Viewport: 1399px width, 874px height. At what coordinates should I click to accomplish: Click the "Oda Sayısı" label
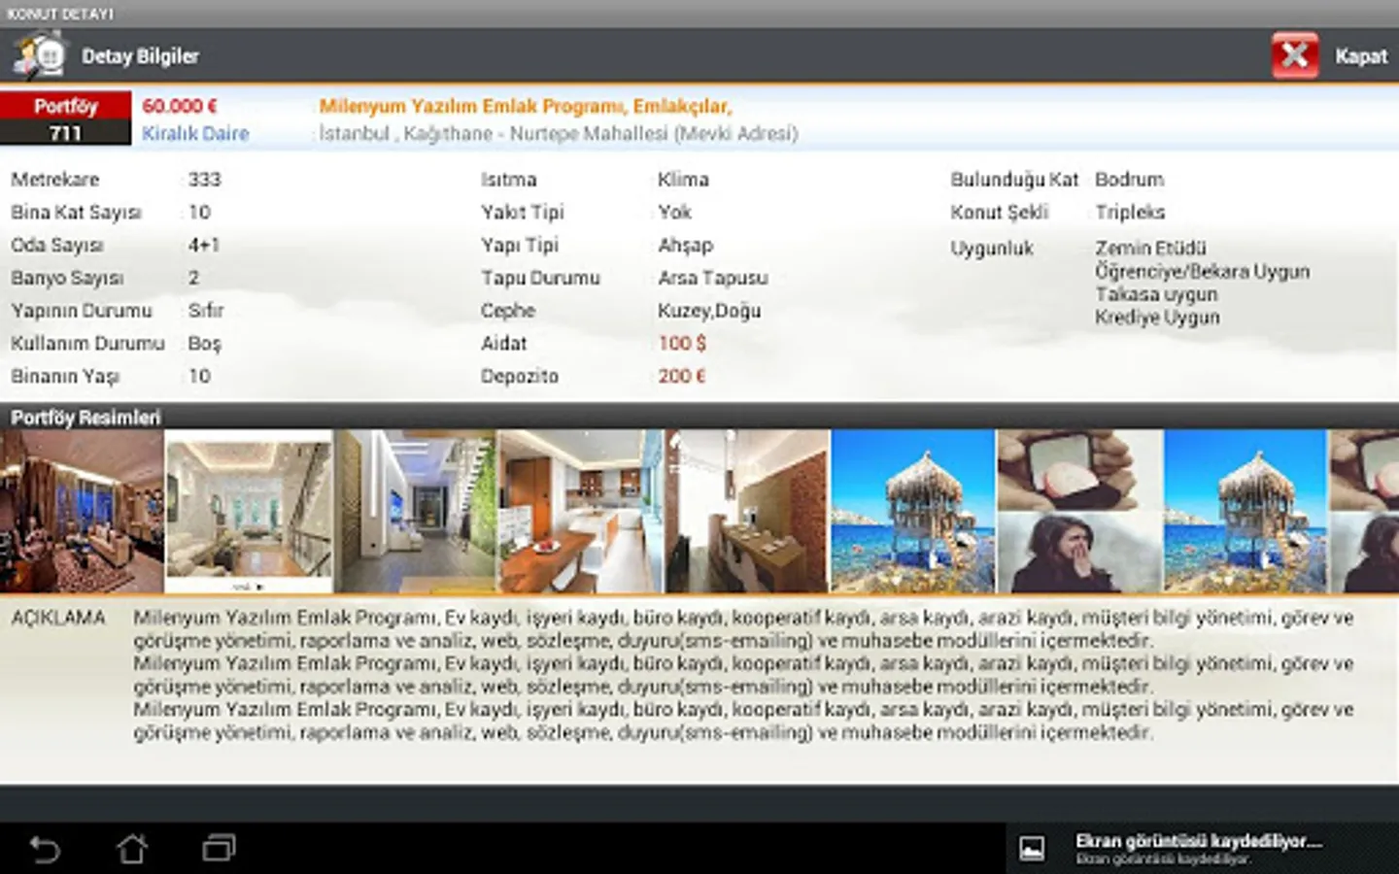(x=57, y=246)
